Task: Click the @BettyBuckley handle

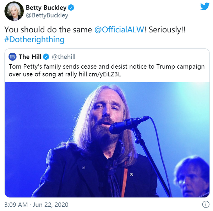Action: (x=47, y=15)
